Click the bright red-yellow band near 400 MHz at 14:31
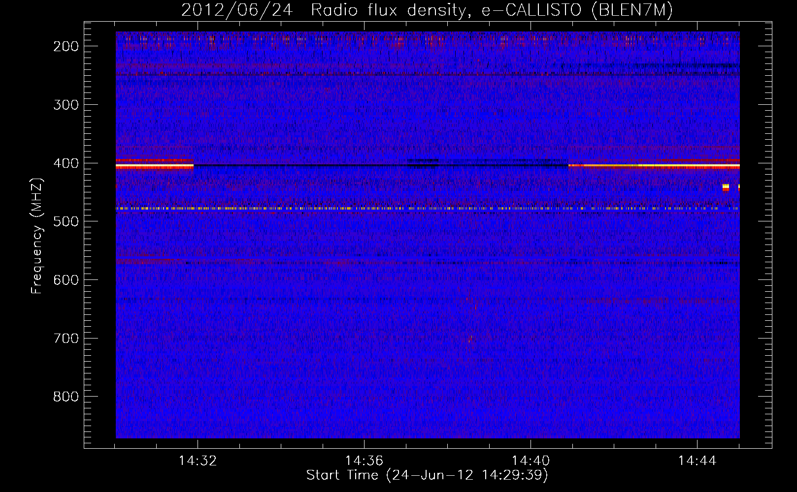Viewport: 797px width, 492px height. pos(155,166)
